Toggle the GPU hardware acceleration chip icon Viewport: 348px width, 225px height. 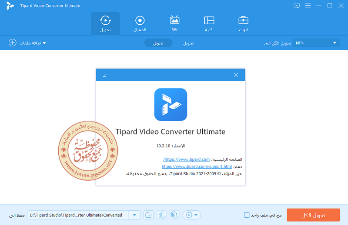point(174,215)
